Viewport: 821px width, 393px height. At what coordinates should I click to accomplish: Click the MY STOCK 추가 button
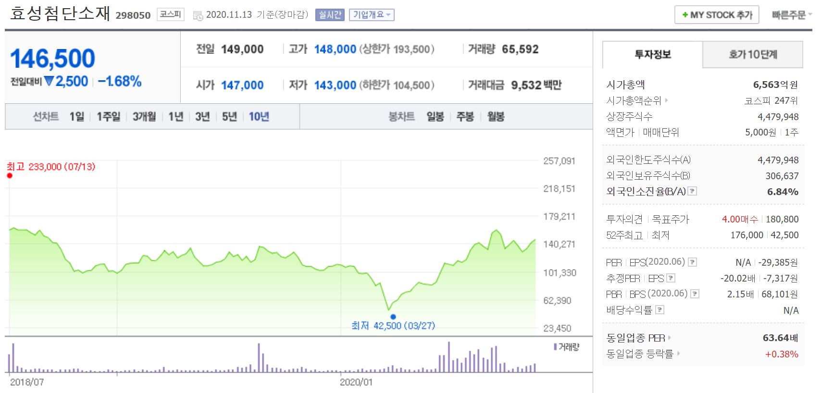click(x=716, y=15)
